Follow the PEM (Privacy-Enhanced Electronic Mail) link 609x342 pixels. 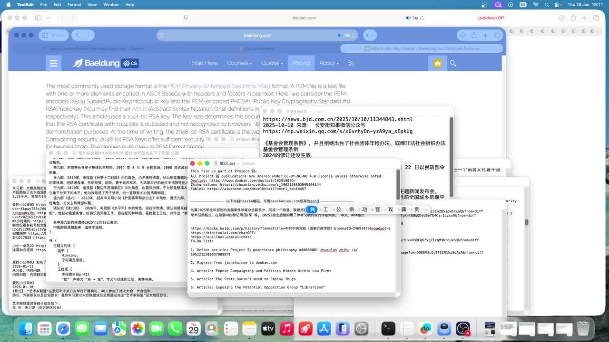click(218, 86)
